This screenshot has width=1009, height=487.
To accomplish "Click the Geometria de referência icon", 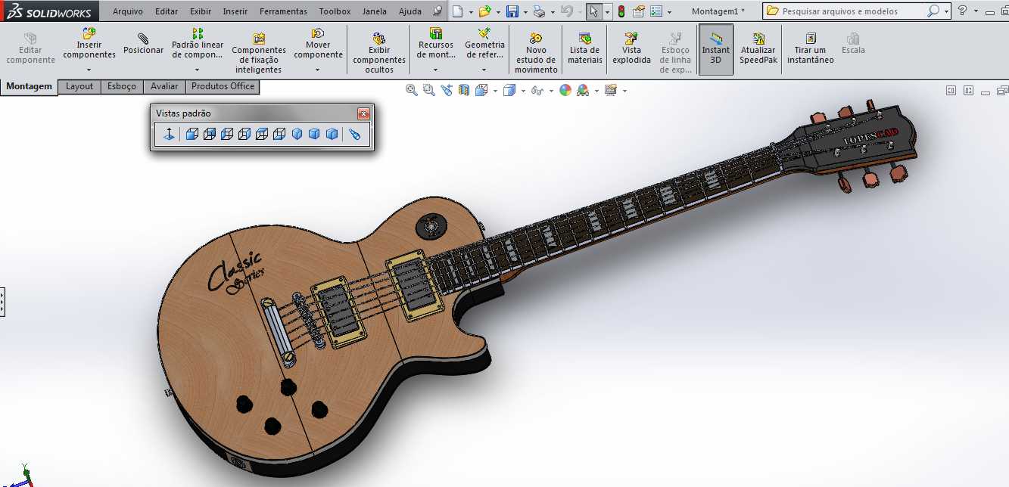I will pyautogui.click(x=484, y=33).
